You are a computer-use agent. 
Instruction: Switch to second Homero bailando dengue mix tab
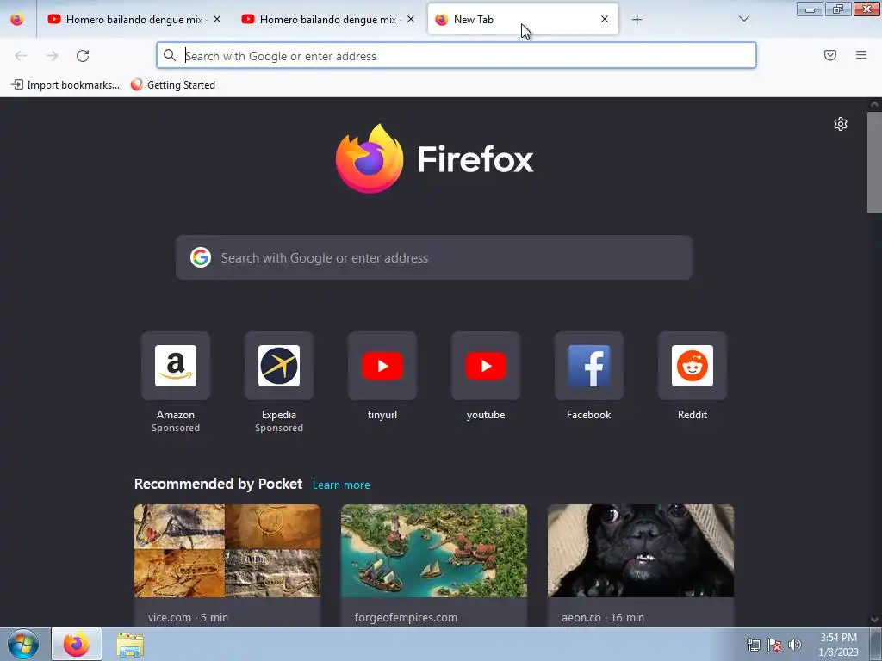click(328, 19)
